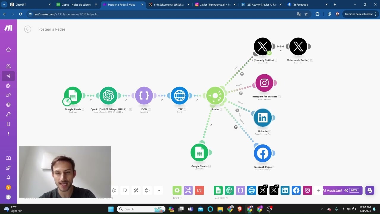Open purple Tools wrench icon
This screenshot has width=380, height=214.
188,191
